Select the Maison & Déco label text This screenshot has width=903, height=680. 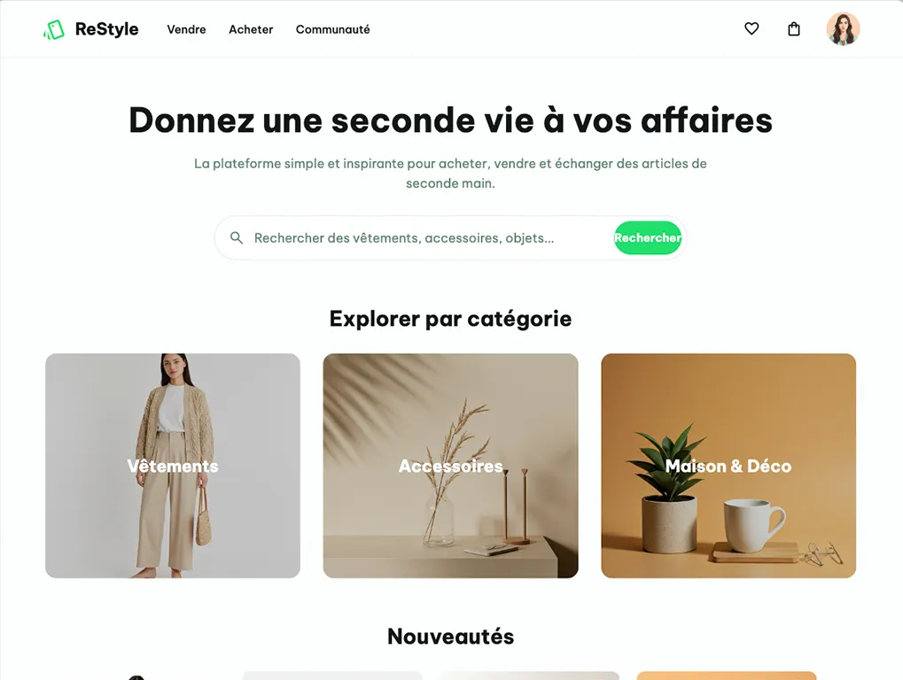[728, 466]
